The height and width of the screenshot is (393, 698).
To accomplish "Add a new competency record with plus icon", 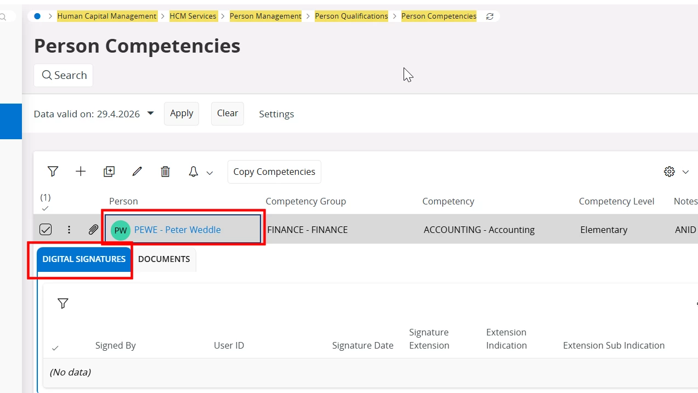I will 81,172.
